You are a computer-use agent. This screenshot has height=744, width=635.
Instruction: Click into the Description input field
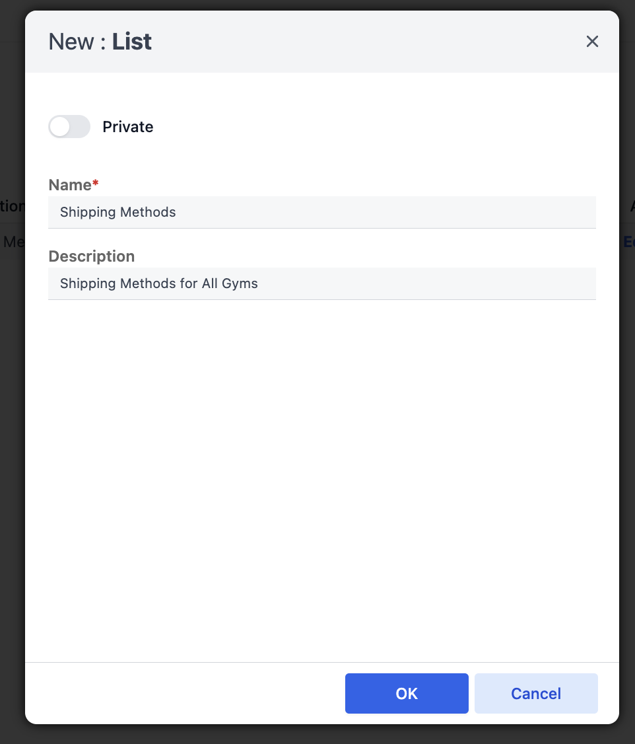(321, 283)
